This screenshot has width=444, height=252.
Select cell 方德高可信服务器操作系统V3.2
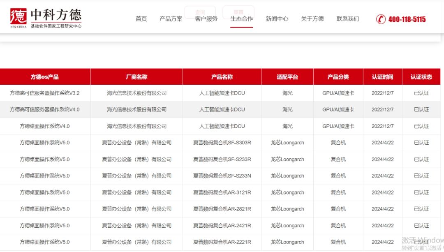pyautogui.click(x=45, y=93)
